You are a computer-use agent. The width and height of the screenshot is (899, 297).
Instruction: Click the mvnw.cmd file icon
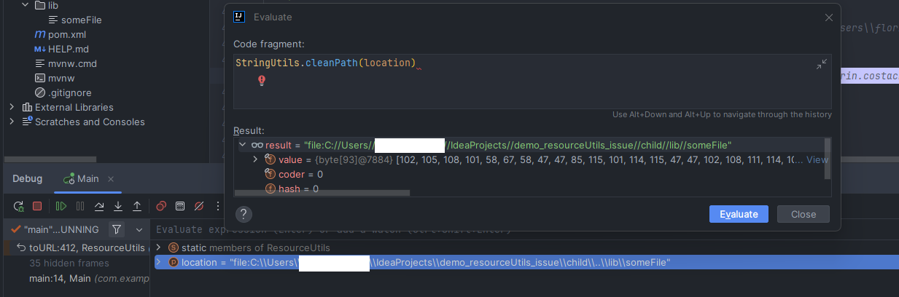pyautogui.click(x=40, y=63)
